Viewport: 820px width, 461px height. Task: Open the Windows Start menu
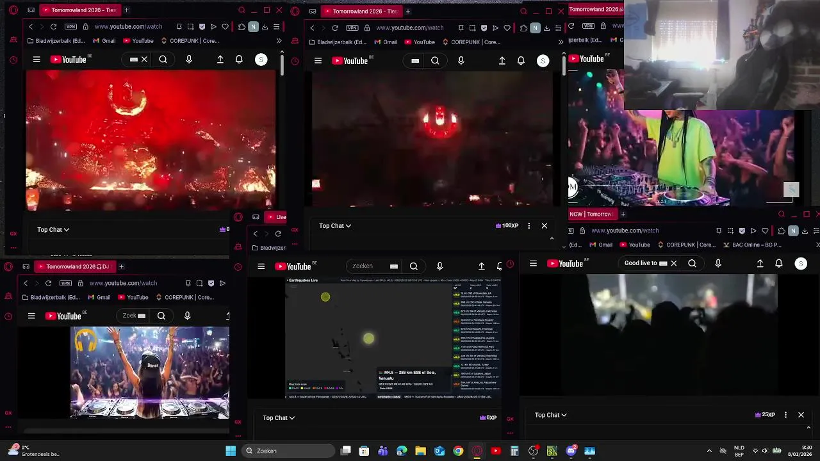coord(231,451)
